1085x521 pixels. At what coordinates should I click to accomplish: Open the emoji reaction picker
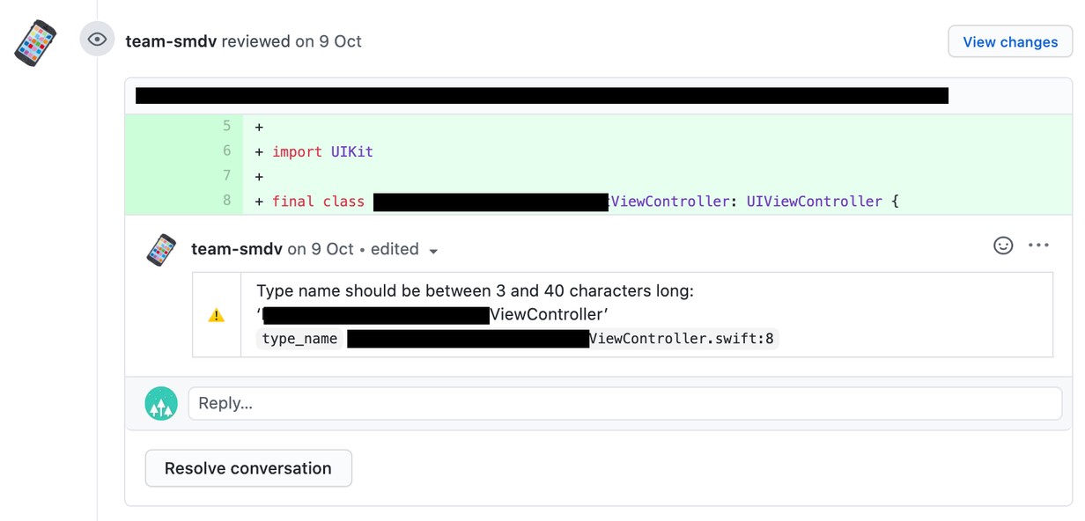pos(1003,246)
